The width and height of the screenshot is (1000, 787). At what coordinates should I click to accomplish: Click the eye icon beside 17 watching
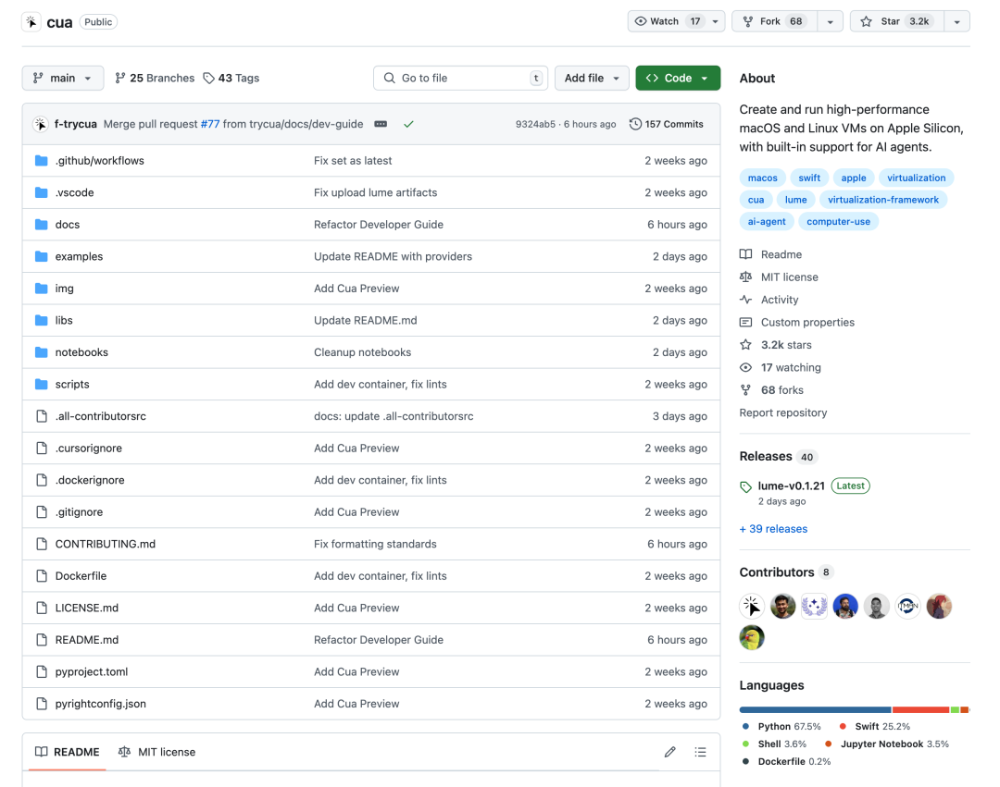745,367
